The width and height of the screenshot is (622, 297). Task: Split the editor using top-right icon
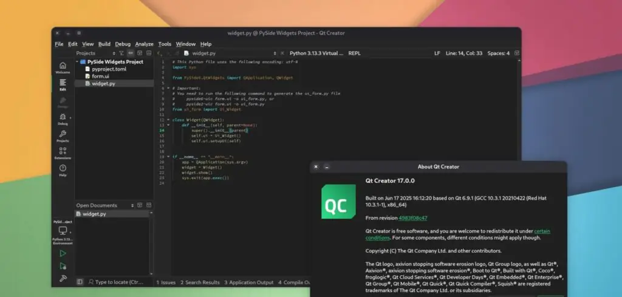(516, 53)
